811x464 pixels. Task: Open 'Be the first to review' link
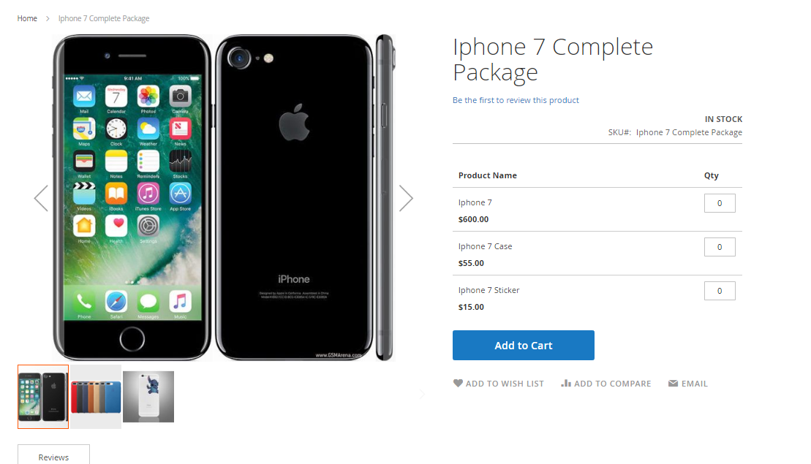[516, 100]
